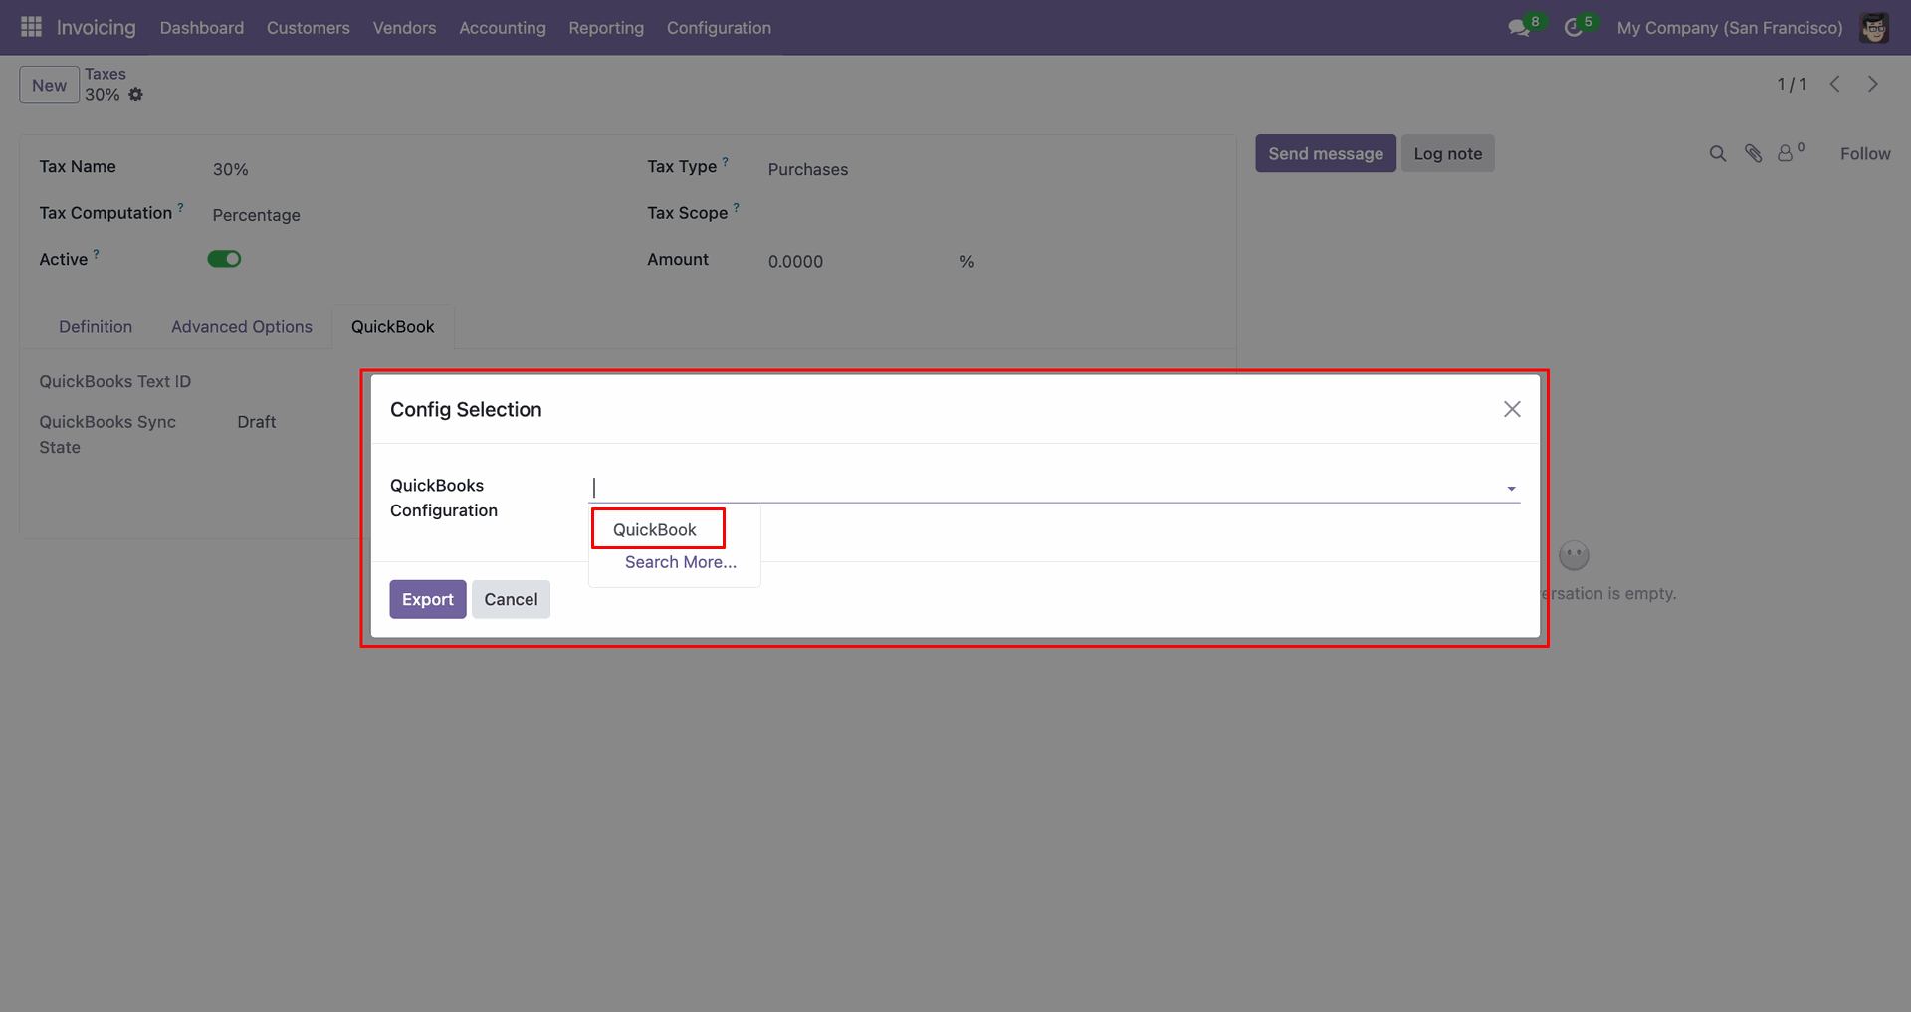Expand QuickBooks Configuration dropdown arrow

pos(1511,489)
